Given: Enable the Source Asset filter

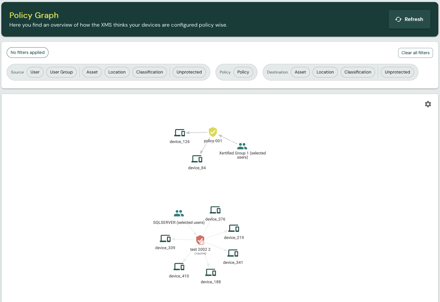Looking at the screenshot, I should coord(92,72).
